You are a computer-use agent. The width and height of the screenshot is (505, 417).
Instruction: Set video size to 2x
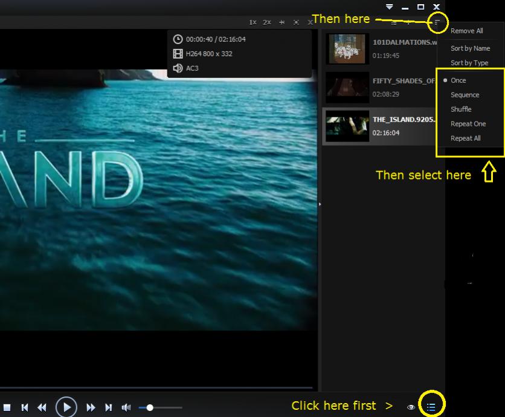266,22
